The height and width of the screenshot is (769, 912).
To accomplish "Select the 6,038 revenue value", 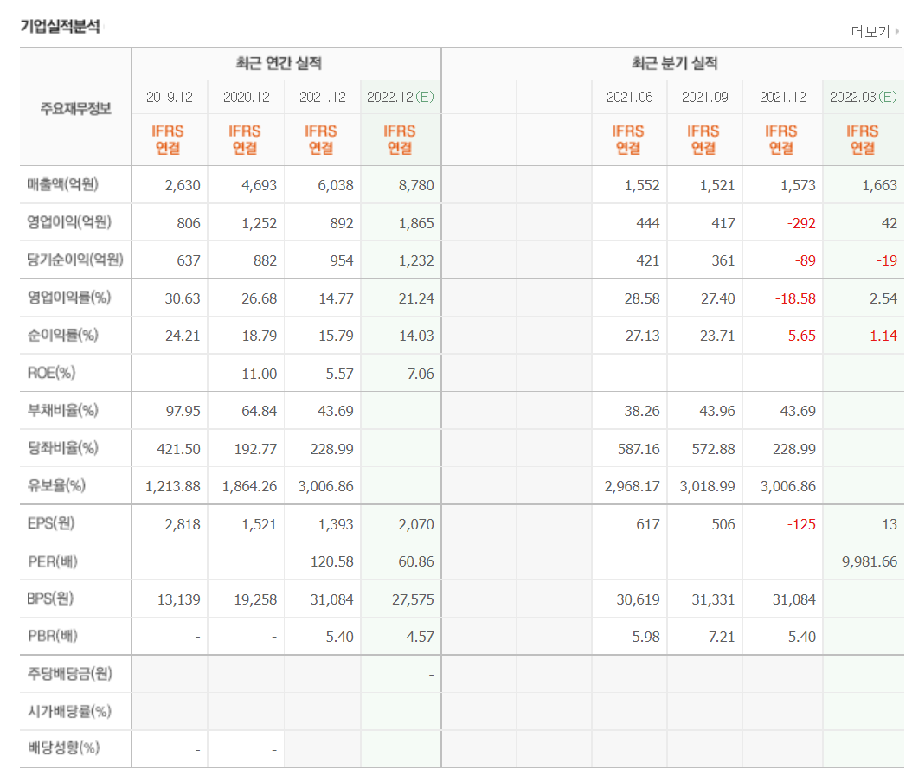I will pos(336,185).
